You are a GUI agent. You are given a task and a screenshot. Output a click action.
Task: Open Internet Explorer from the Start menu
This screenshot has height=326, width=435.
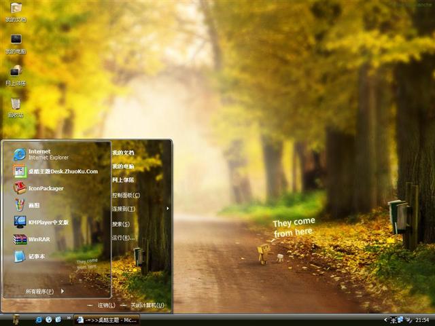(41, 154)
